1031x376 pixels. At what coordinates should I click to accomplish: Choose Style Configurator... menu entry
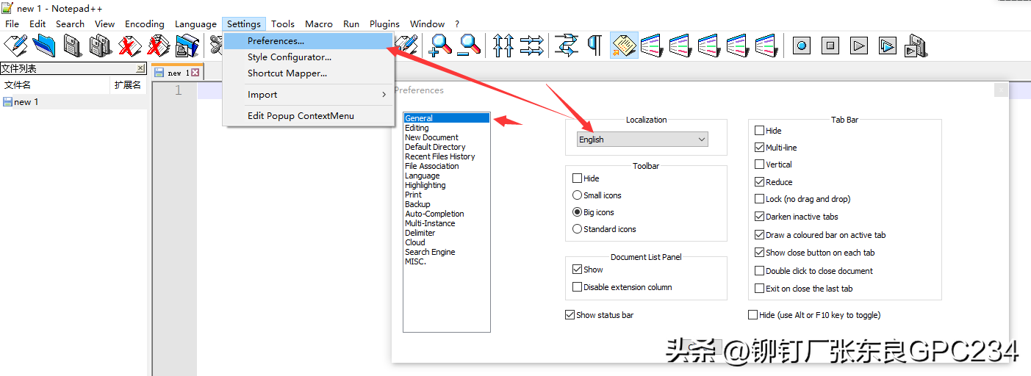(309, 57)
